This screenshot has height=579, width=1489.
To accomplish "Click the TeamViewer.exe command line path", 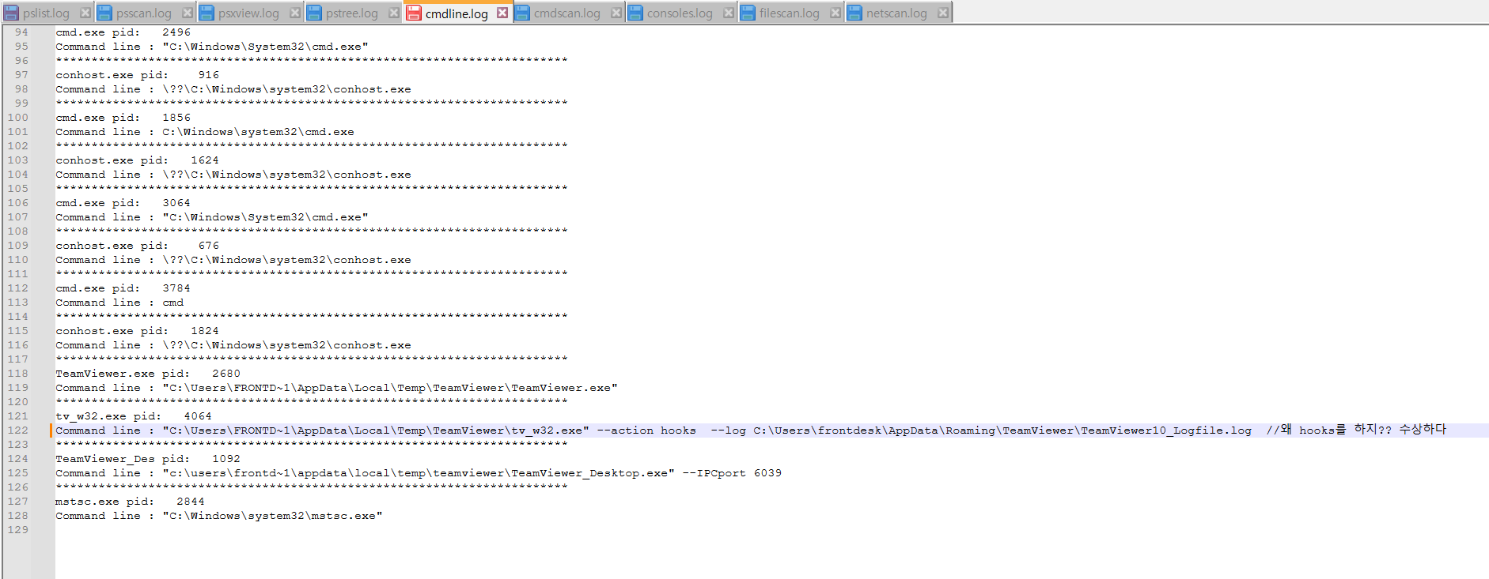I will (390, 388).
